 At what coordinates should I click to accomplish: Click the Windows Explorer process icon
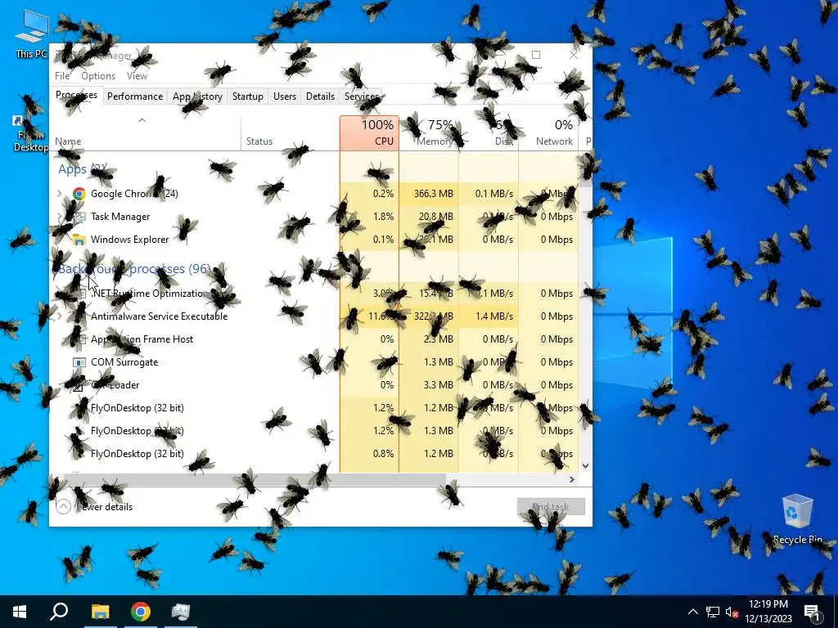[79, 240]
